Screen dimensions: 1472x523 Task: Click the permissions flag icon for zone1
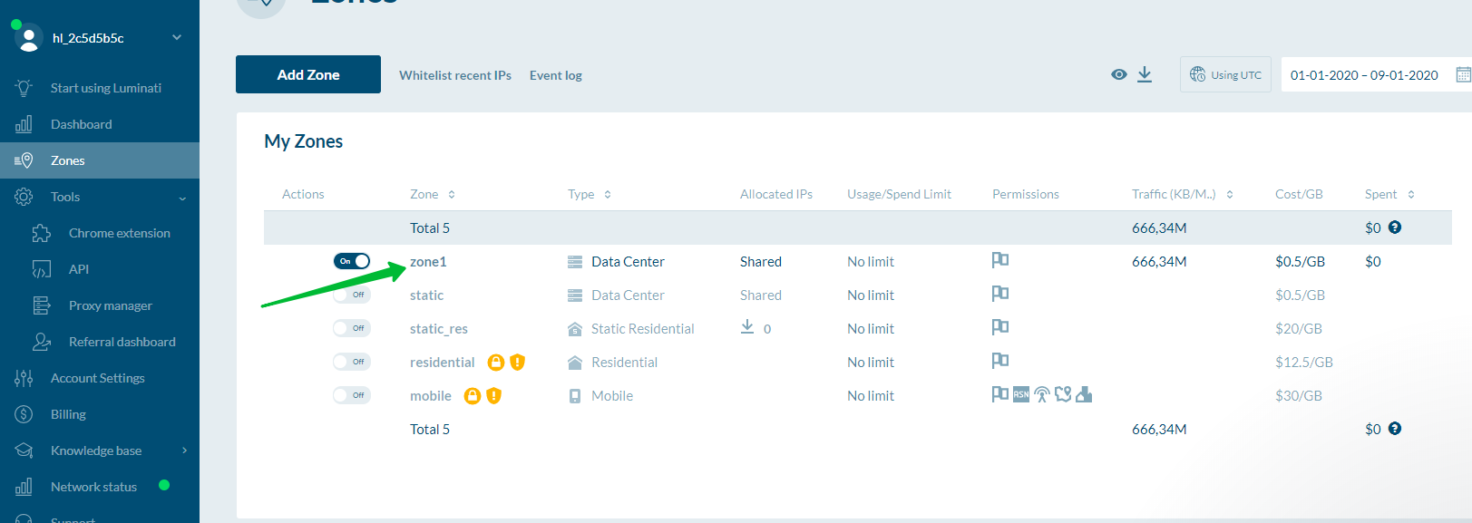pos(999,261)
